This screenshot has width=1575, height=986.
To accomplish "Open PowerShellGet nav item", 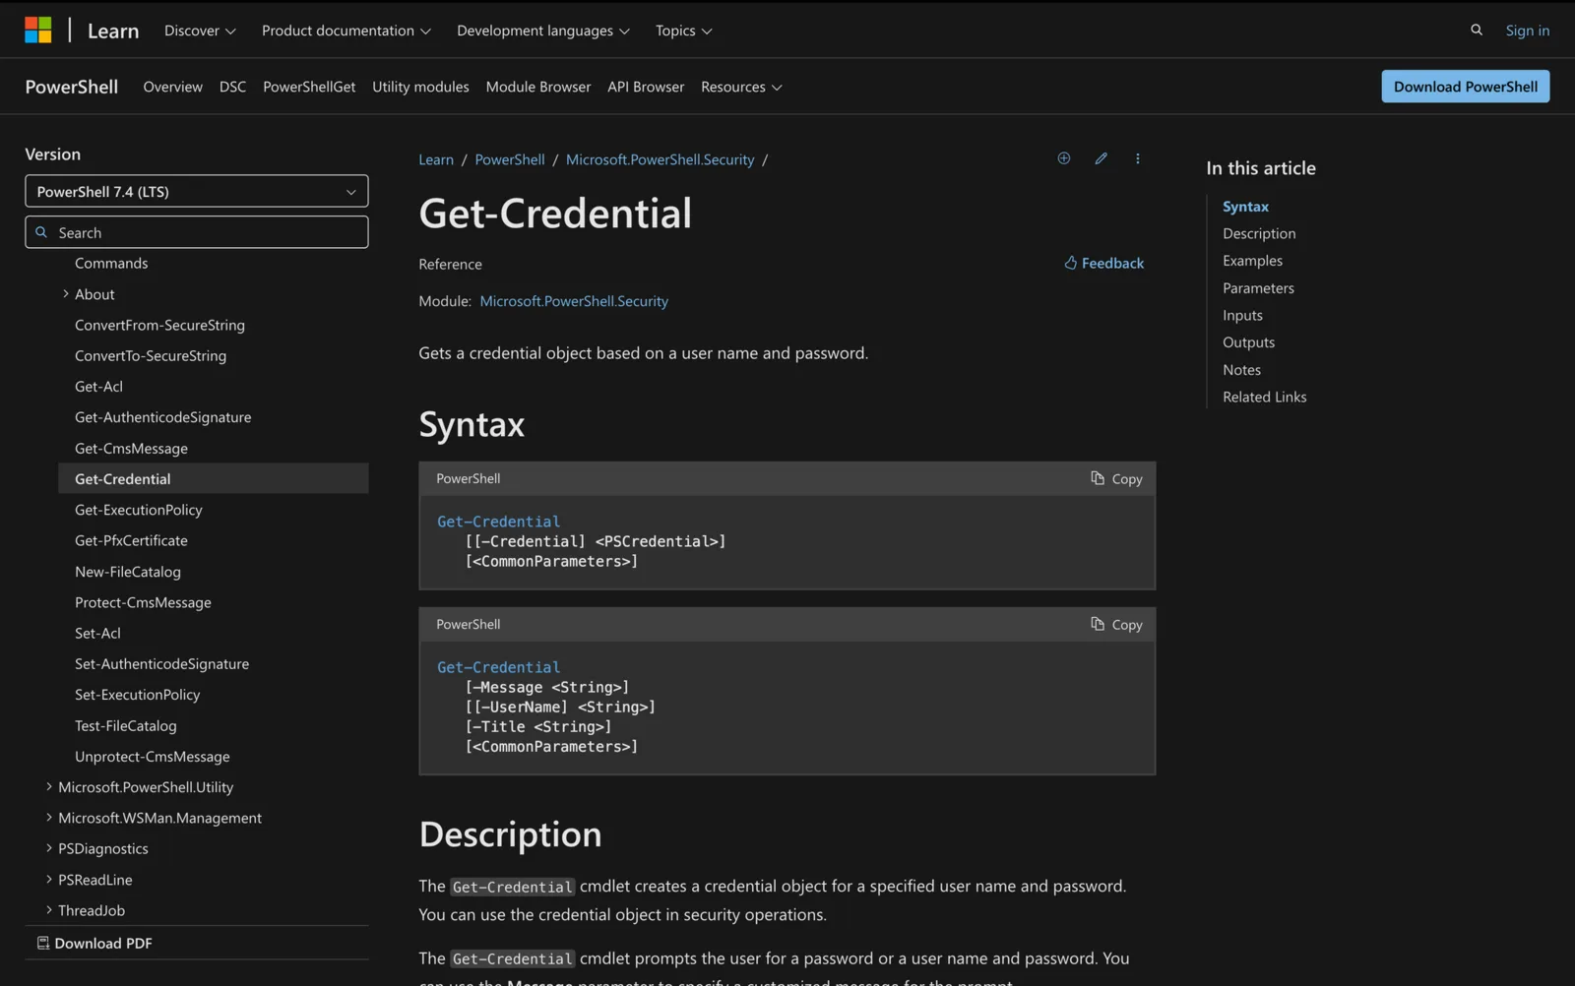I will click(x=309, y=87).
